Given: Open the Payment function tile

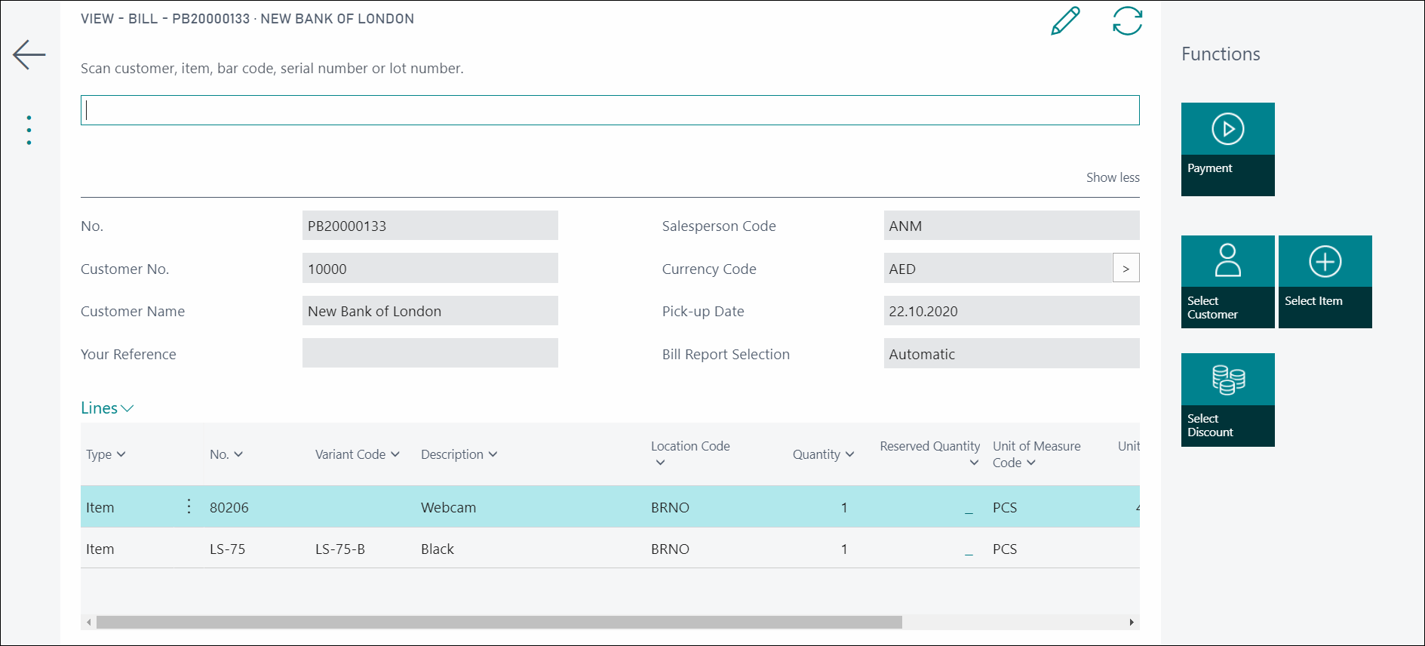Looking at the screenshot, I should click(x=1227, y=149).
